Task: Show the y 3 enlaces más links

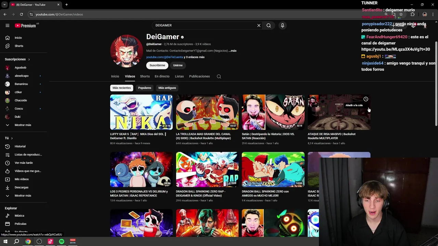Action: pyautogui.click(x=194, y=57)
